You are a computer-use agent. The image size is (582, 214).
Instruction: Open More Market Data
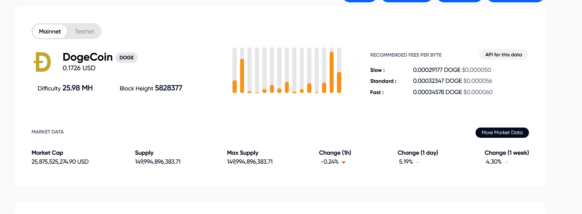(502, 133)
